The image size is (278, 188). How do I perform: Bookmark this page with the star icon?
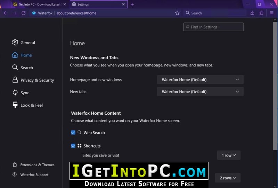177,13
